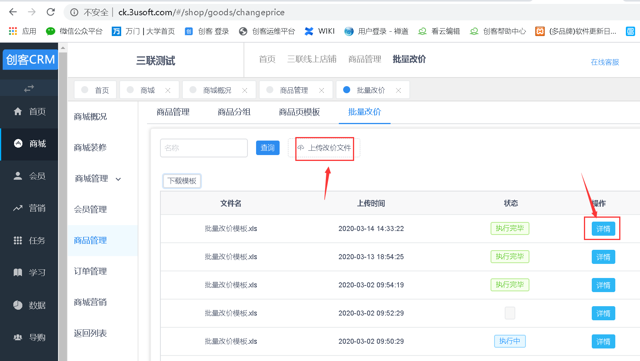Switch to 商品页模板 sub-tab
640x361 pixels.
[x=299, y=112]
